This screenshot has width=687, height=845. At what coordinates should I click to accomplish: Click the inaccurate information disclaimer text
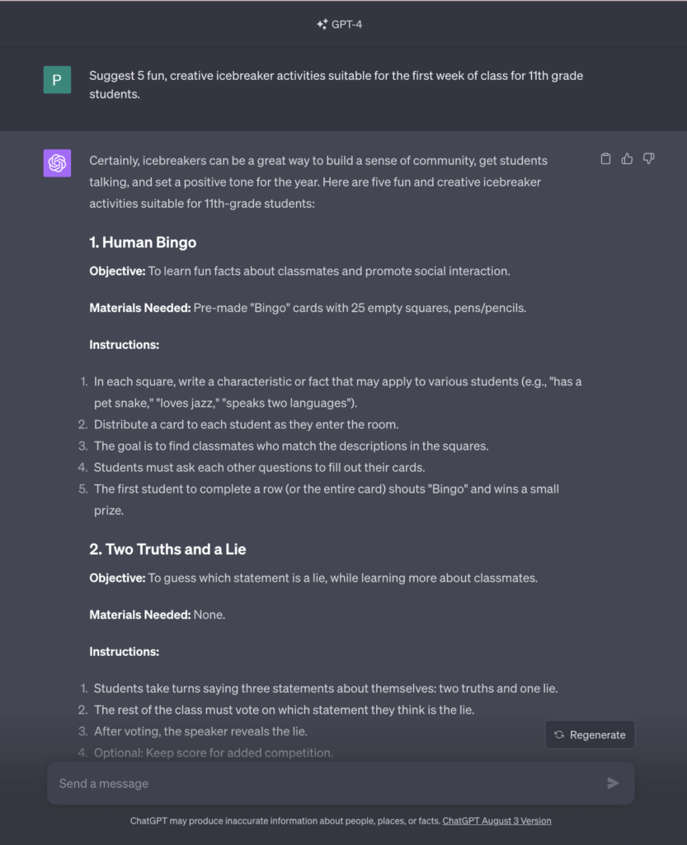(x=285, y=821)
